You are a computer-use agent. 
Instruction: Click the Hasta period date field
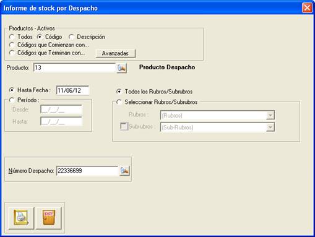(61, 121)
